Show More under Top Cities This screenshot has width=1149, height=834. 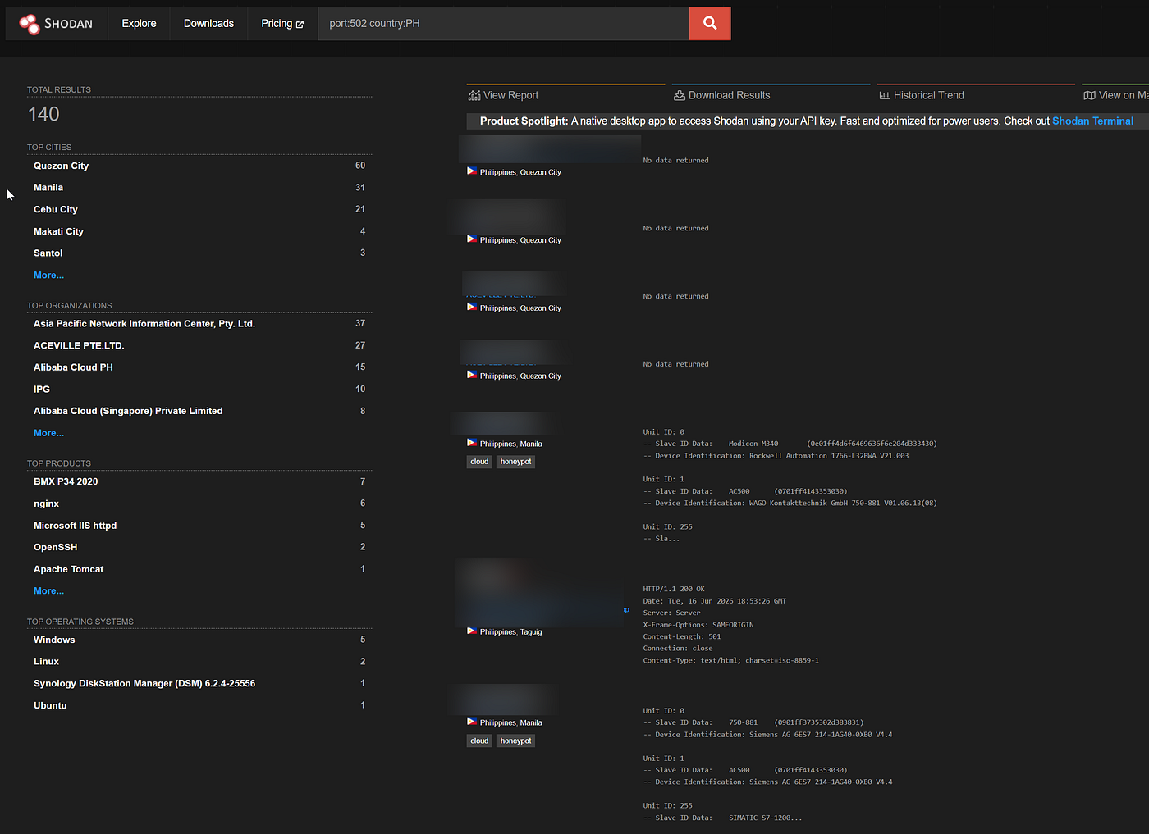point(48,275)
